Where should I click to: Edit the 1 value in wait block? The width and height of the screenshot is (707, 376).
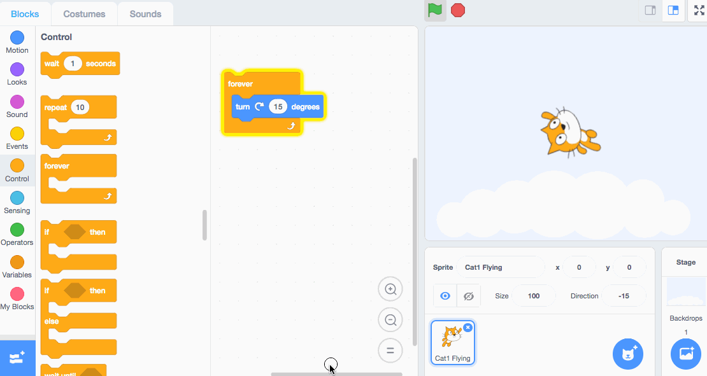click(73, 64)
